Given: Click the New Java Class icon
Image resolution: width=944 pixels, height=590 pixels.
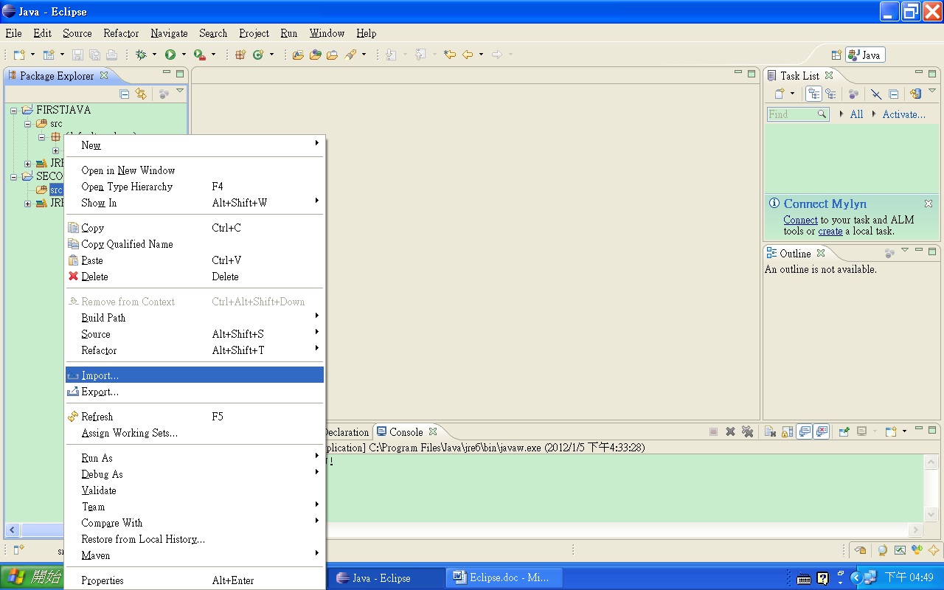Looking at the screenshot, I should [x=258, y=55].
